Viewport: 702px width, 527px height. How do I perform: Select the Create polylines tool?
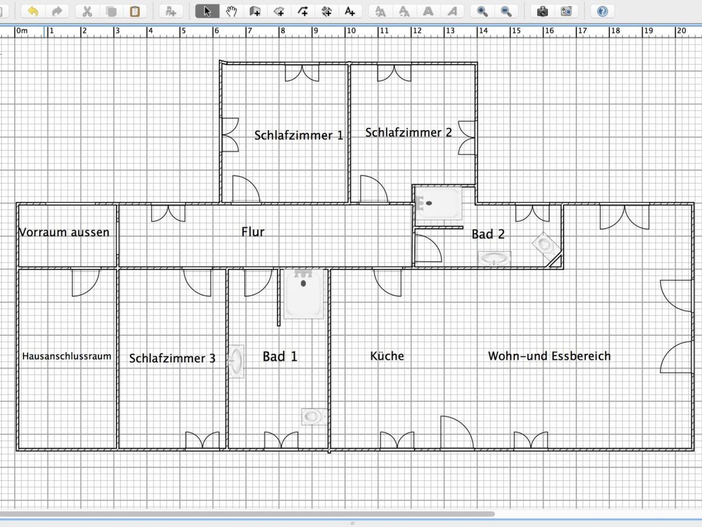point(303,12)
